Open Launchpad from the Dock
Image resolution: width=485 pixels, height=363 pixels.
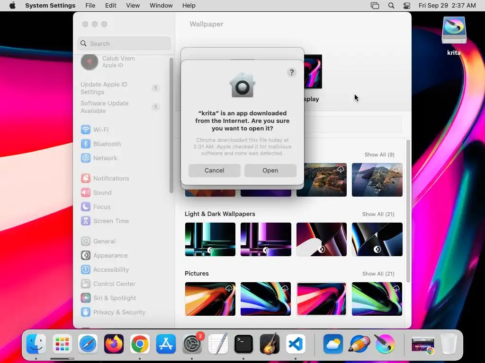point(62,344)
